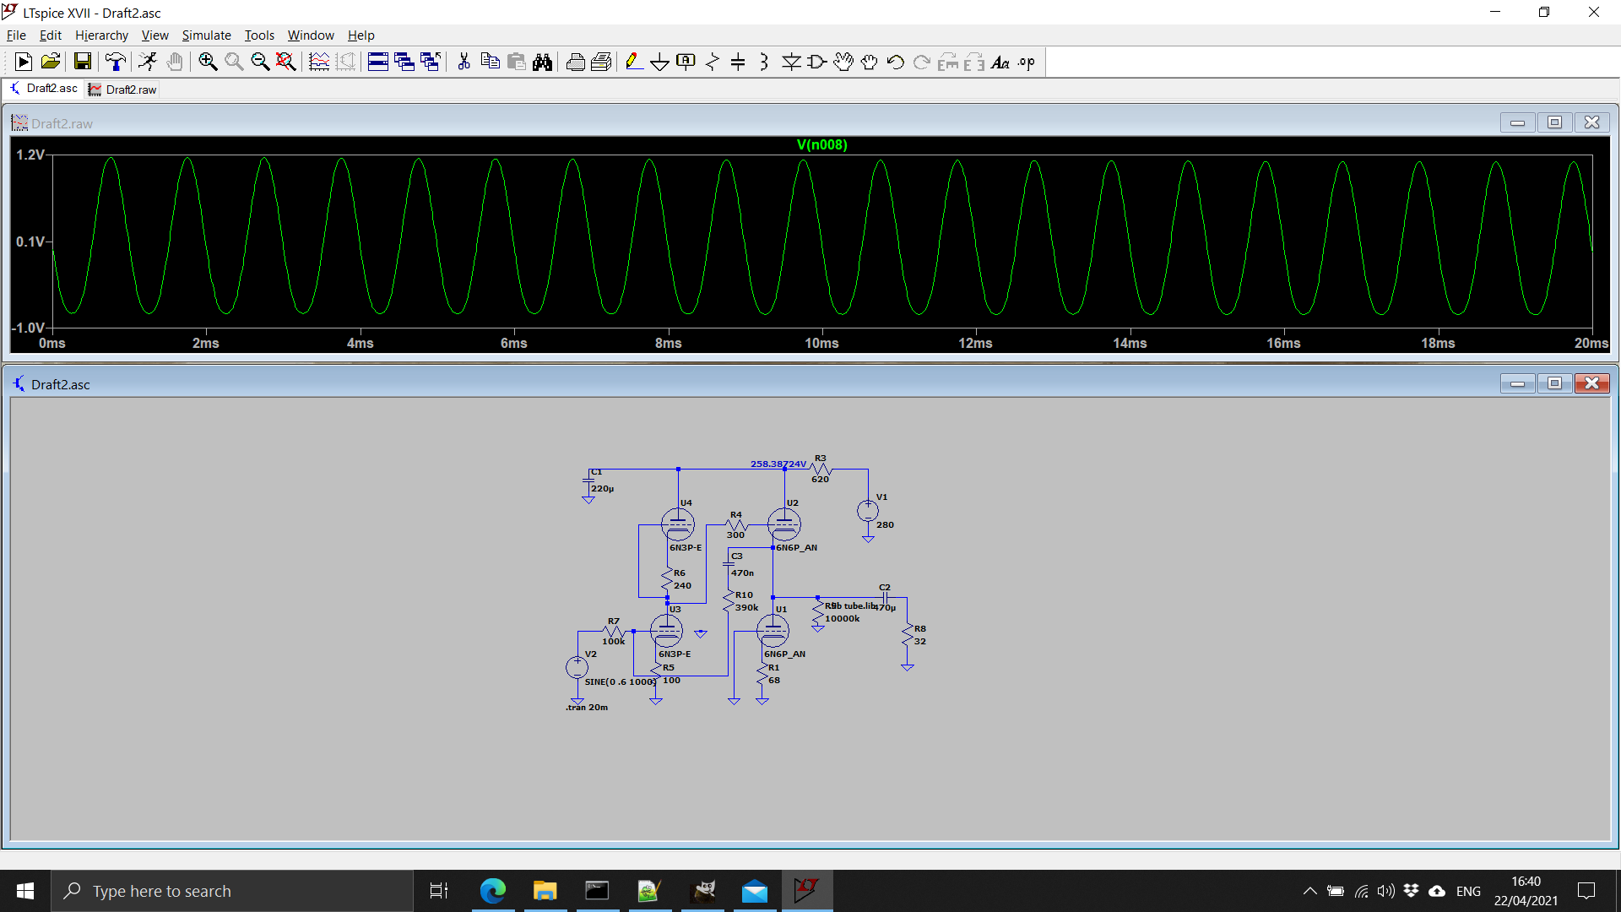Click the Close All Windows icon
Viewport: 1621px width, 912px height.
[431, 62]
